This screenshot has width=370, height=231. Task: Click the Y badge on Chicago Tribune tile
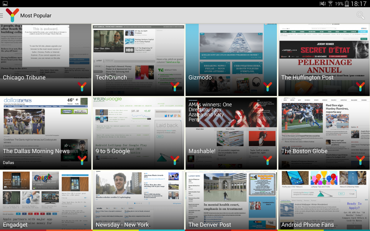(82, 87)
